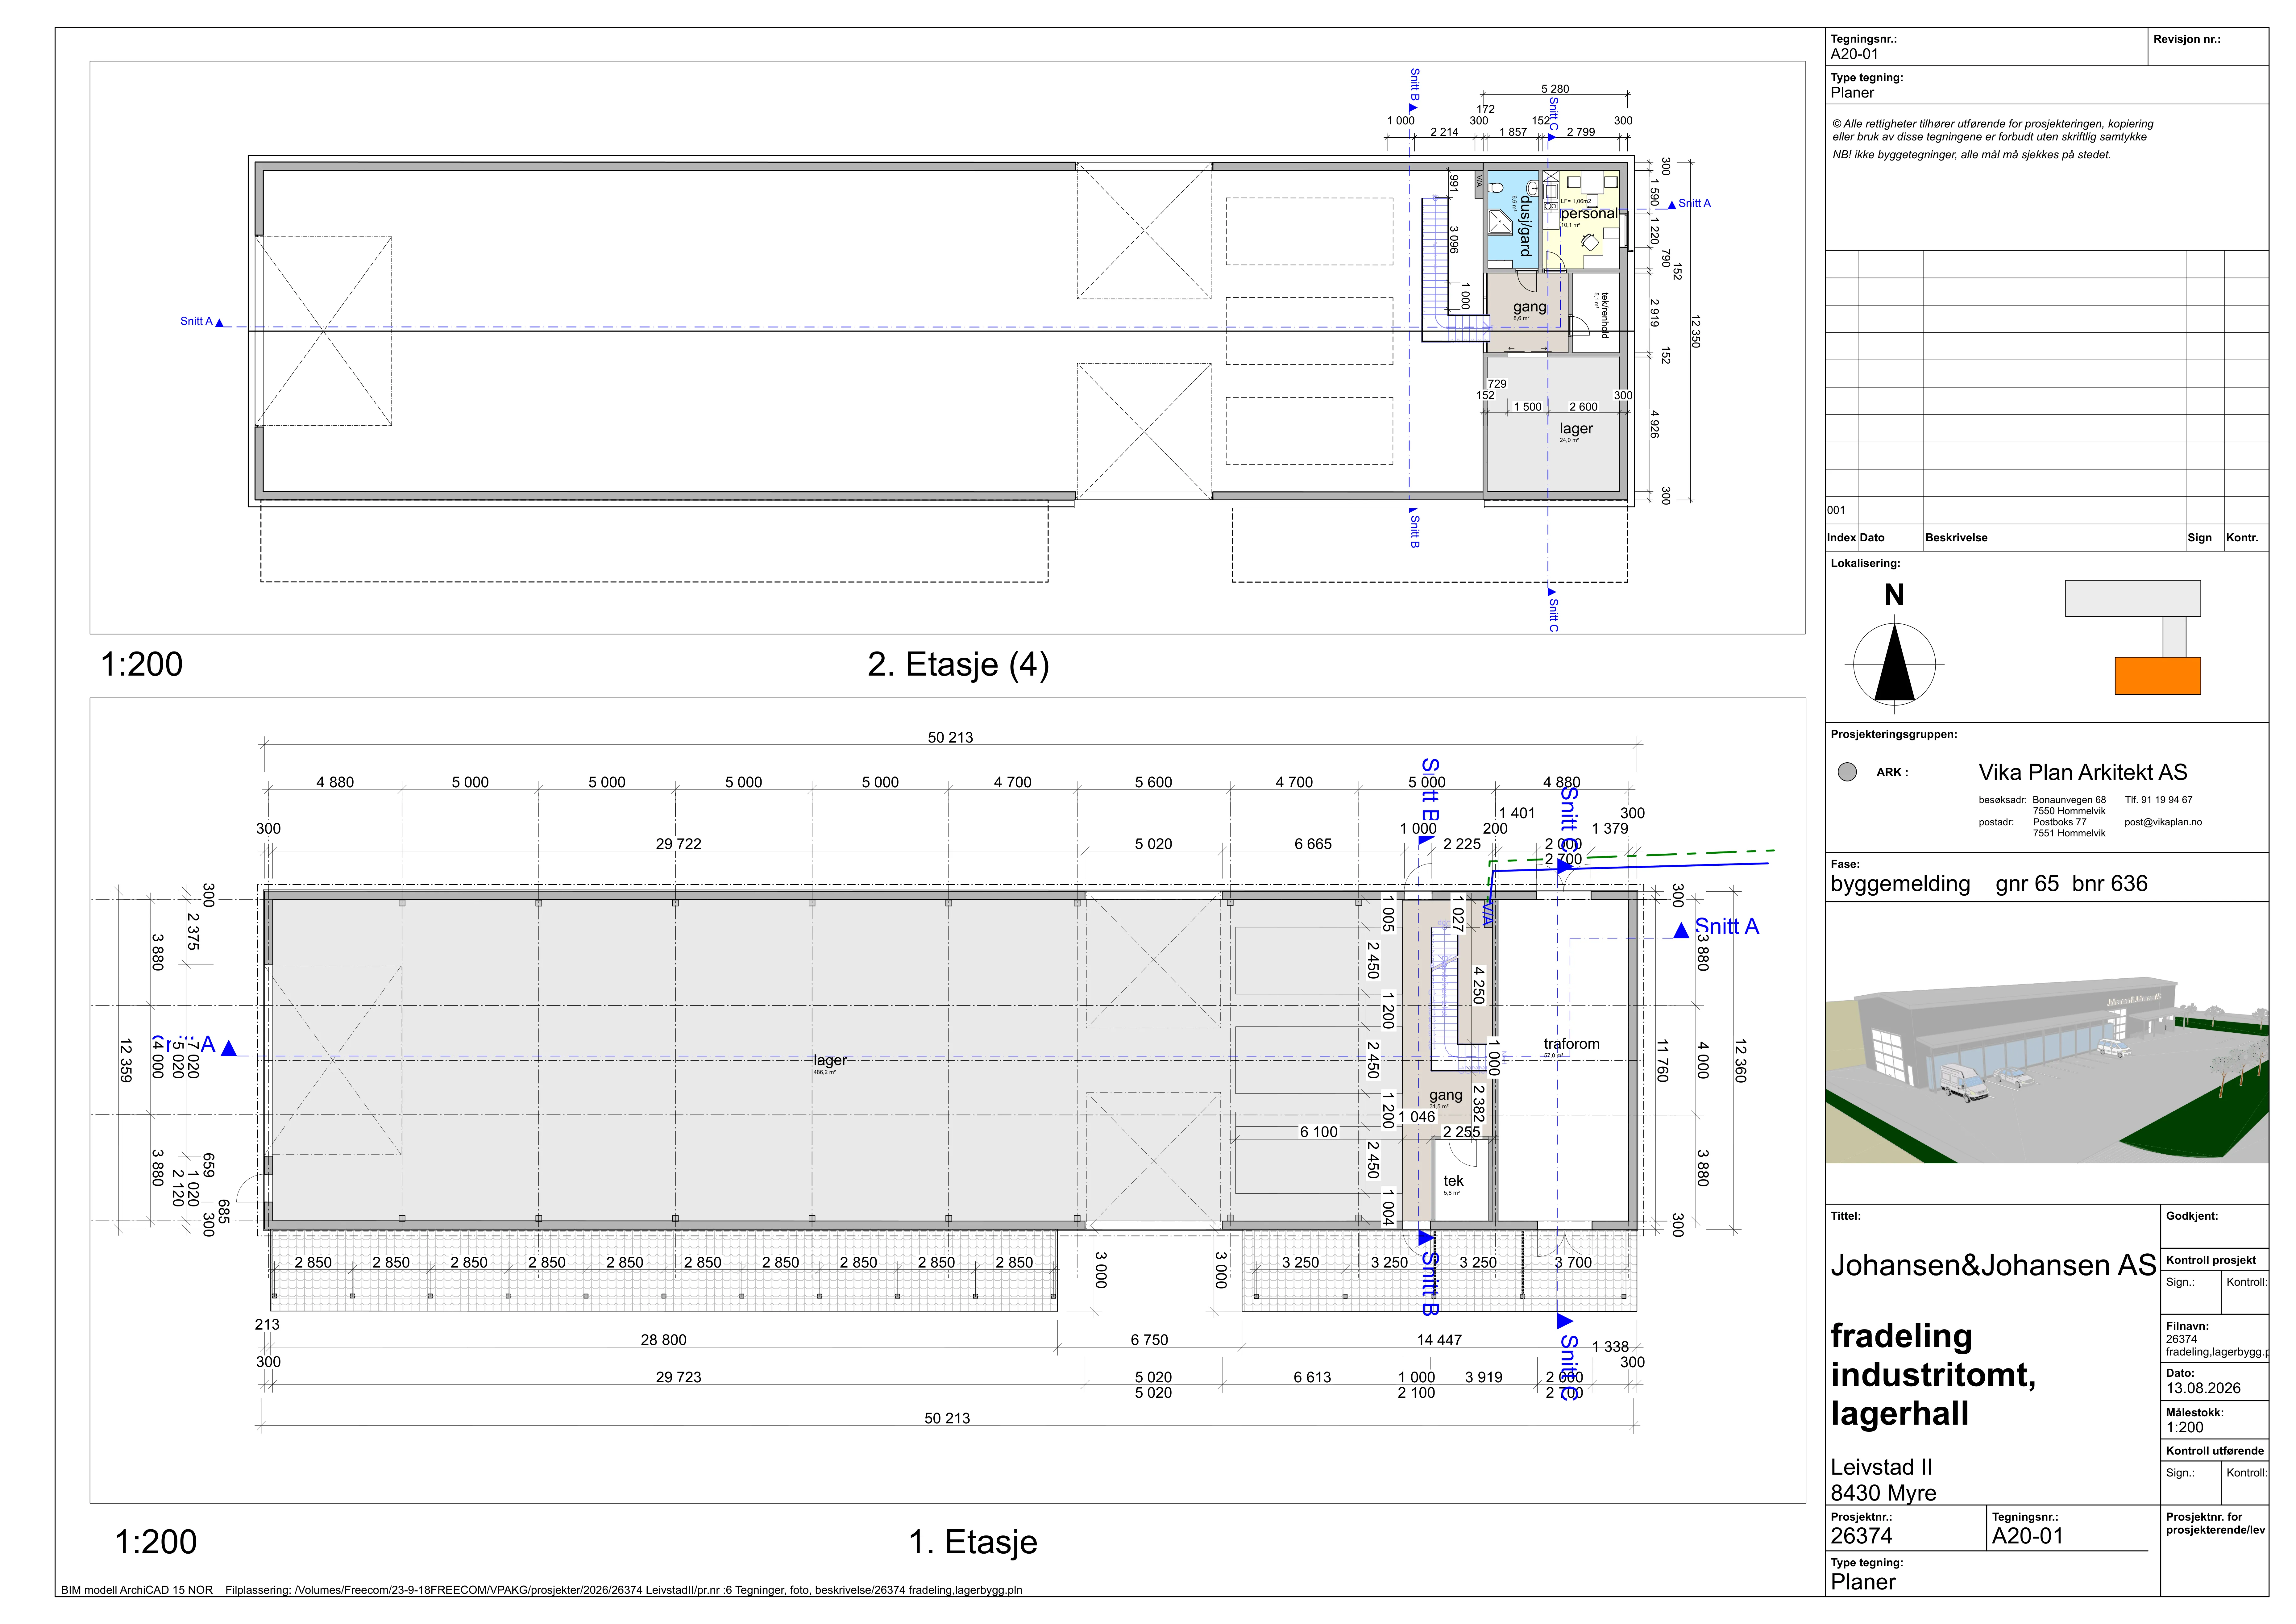Image resolution: width=2296 pixels, height=1624 pixels.
Task: Click the 'Bonaunvegen 68' visiting address
Action: click(x=2069, y=800)
